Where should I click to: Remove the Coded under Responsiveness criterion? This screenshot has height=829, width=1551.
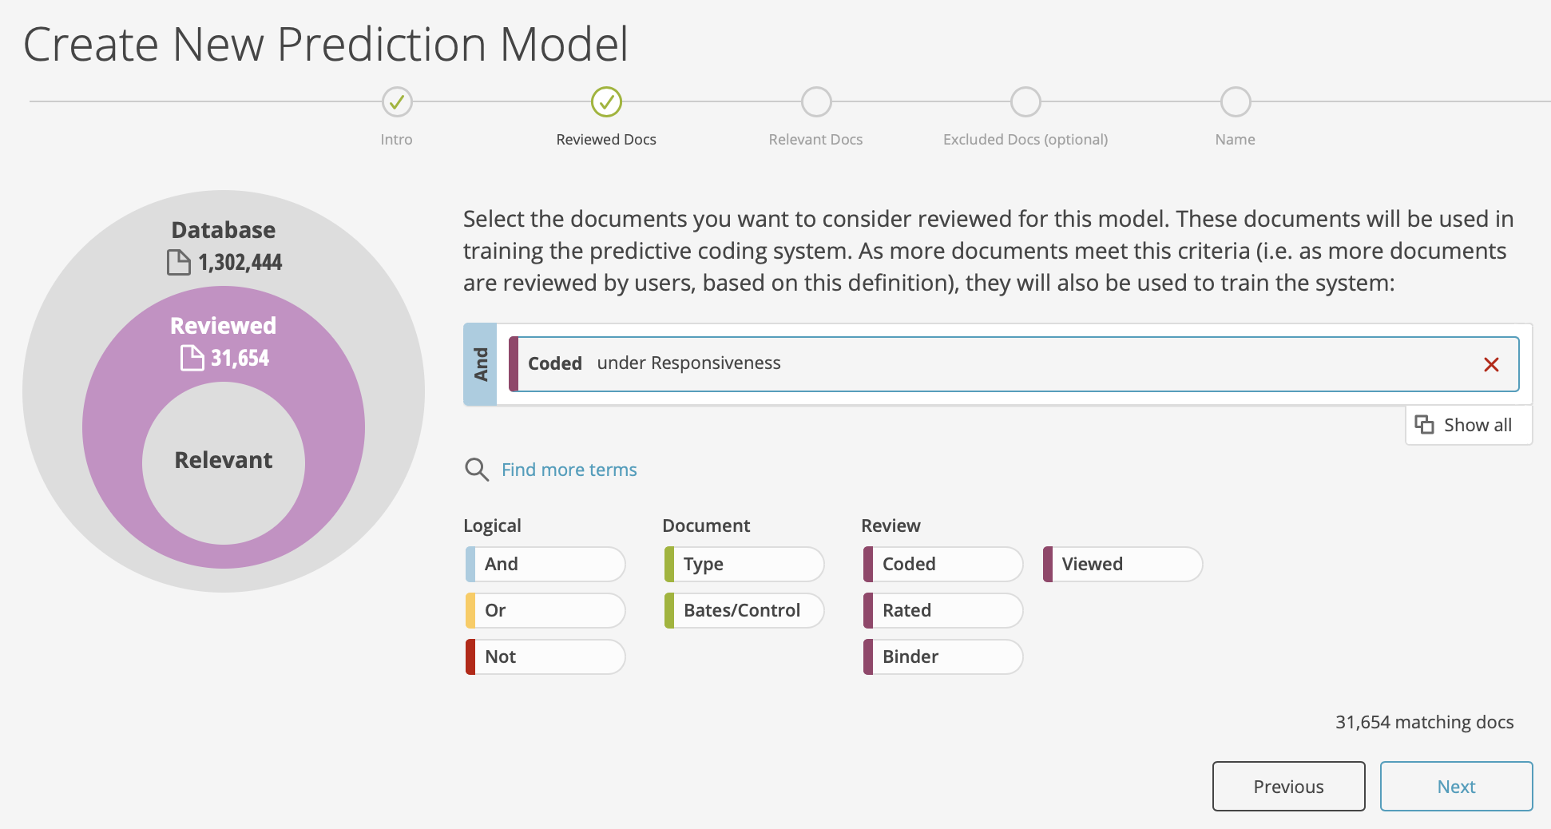[x=1490, y=365]
